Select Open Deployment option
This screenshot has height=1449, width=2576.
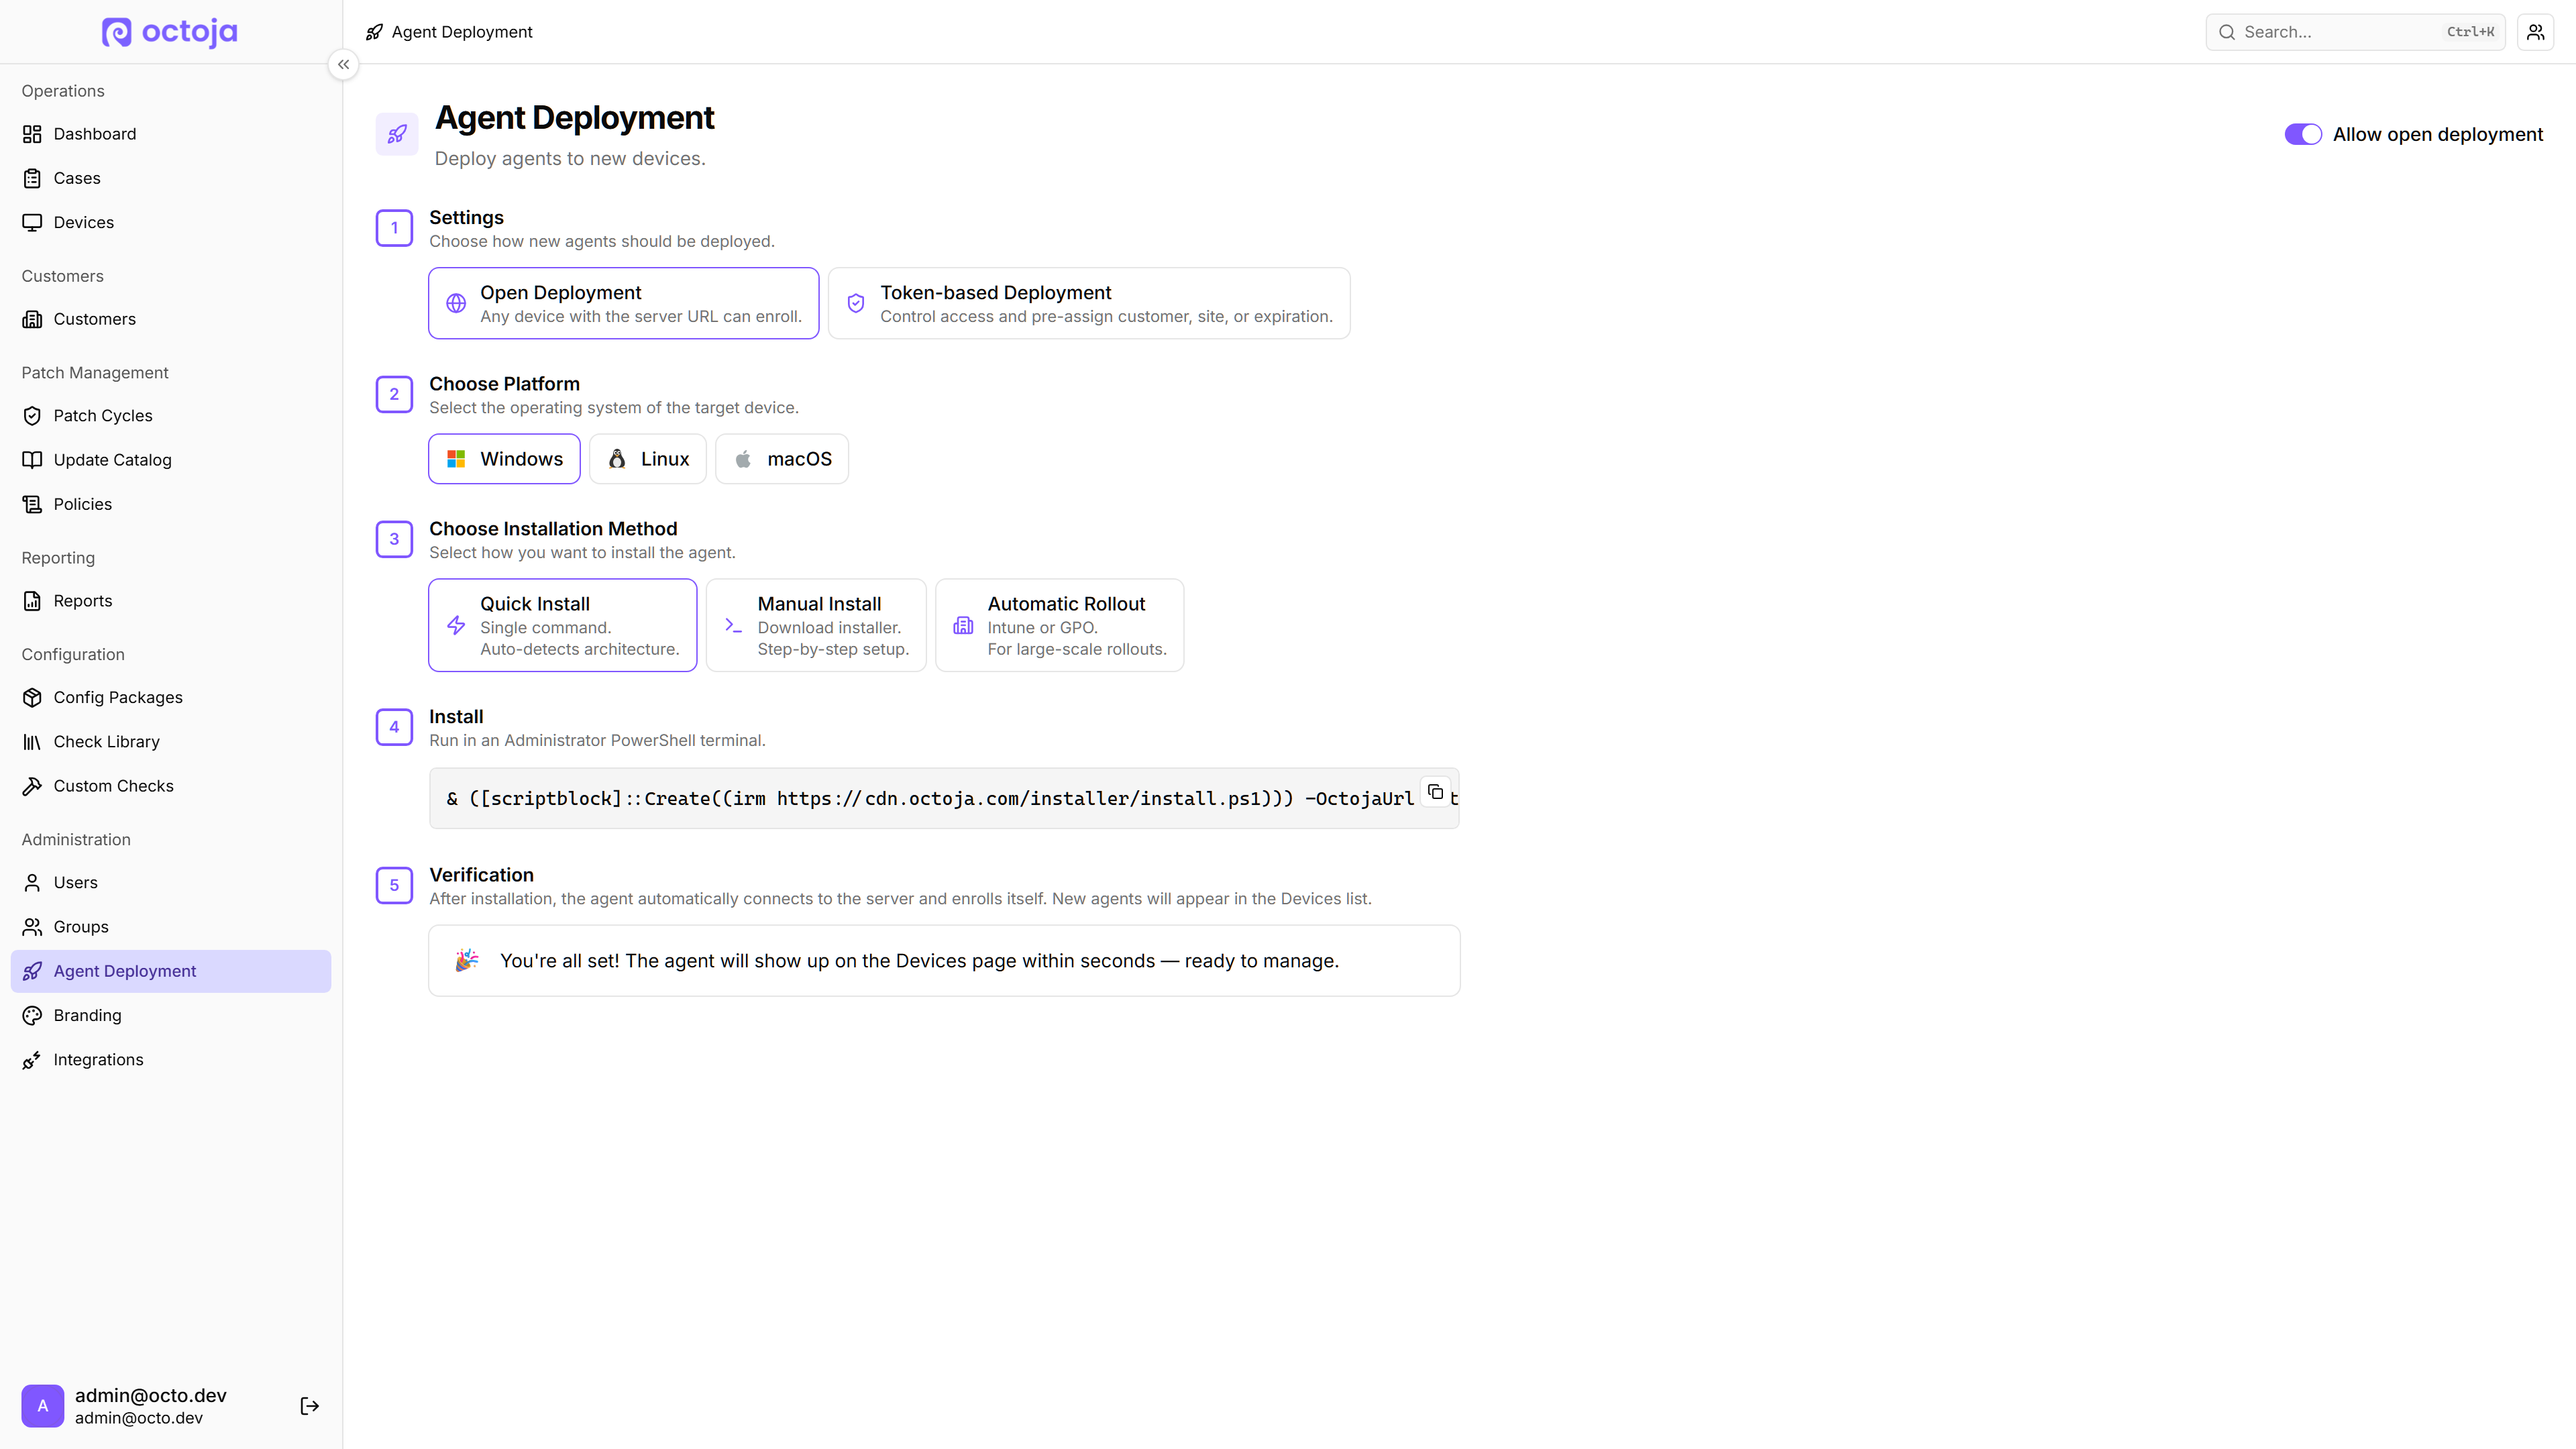(x=624, y=303)
